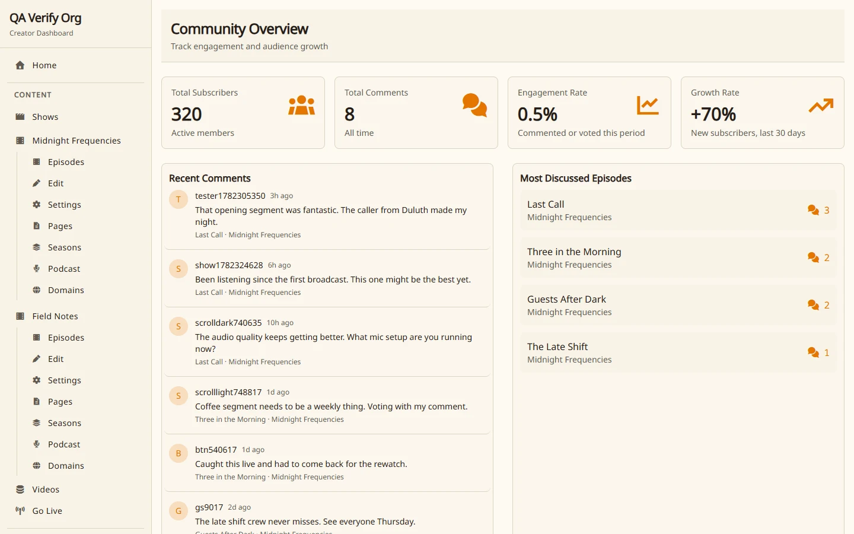Screen dimensions: 854x534
Task: Open Three in the Morning episode row
Action: click(x=678, y=258)
